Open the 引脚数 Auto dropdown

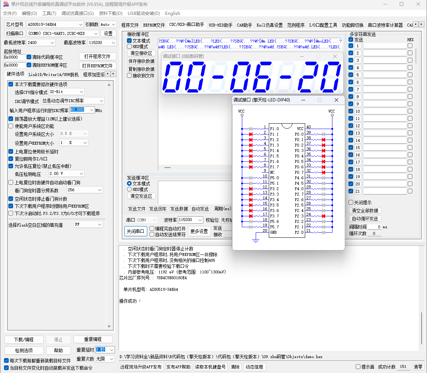113,24
